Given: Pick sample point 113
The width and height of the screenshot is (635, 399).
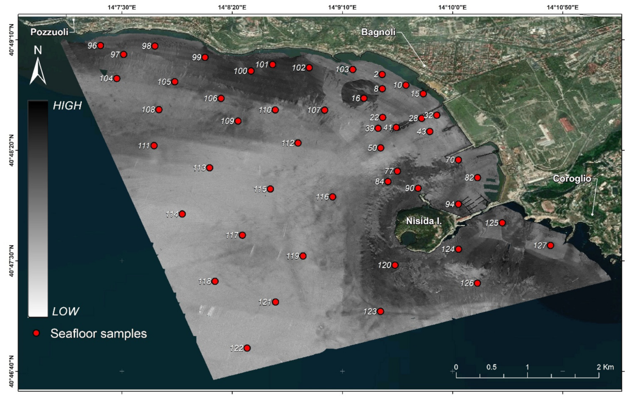Looking at the screenshot, I should 210,168.
